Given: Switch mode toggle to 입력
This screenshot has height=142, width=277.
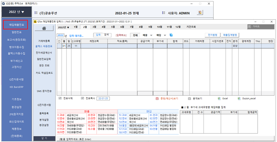Looking at the screenshot, I should pos(98,35).
